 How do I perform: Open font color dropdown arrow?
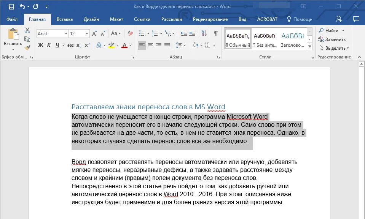click(131, 45)
